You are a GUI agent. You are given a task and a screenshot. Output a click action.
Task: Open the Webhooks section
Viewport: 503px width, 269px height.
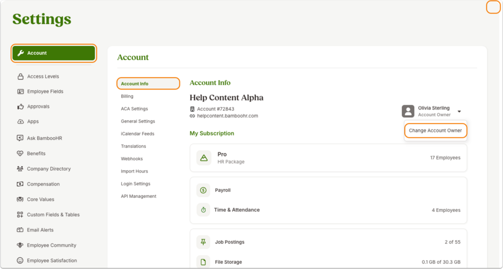pyautogui.click(x=132, y=158)
